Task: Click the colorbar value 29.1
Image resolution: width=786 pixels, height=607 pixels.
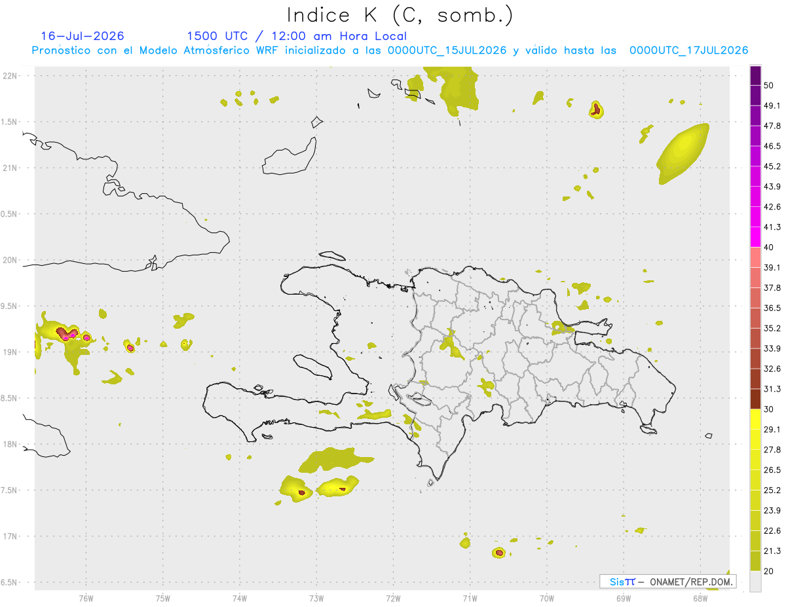Action: (x=772, y=430)
